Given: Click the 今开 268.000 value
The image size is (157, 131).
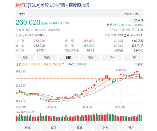Looking at the screenshot, I should point(39,41).
